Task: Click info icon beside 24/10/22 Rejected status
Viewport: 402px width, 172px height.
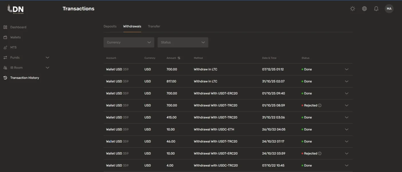Action: [x=320, y=154]
